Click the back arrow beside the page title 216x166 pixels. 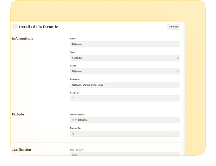tap(14, 27)
